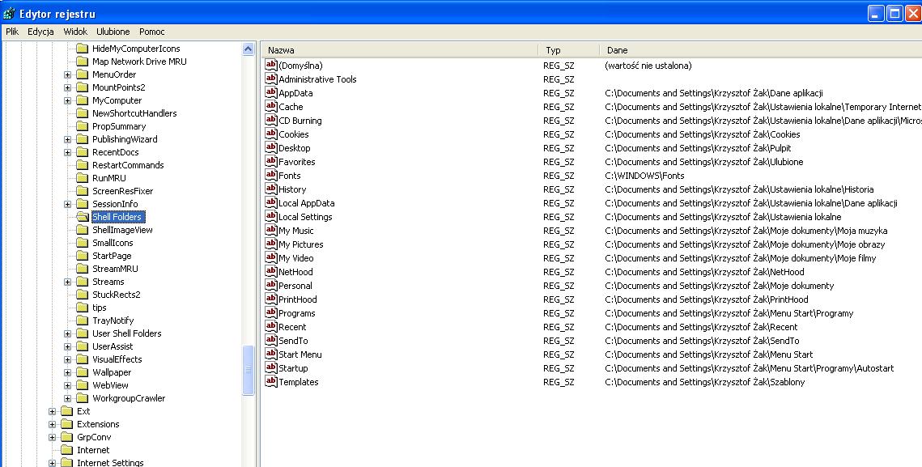
Task: Select the Local Settings value name
Action: click(x=305, y=216)
